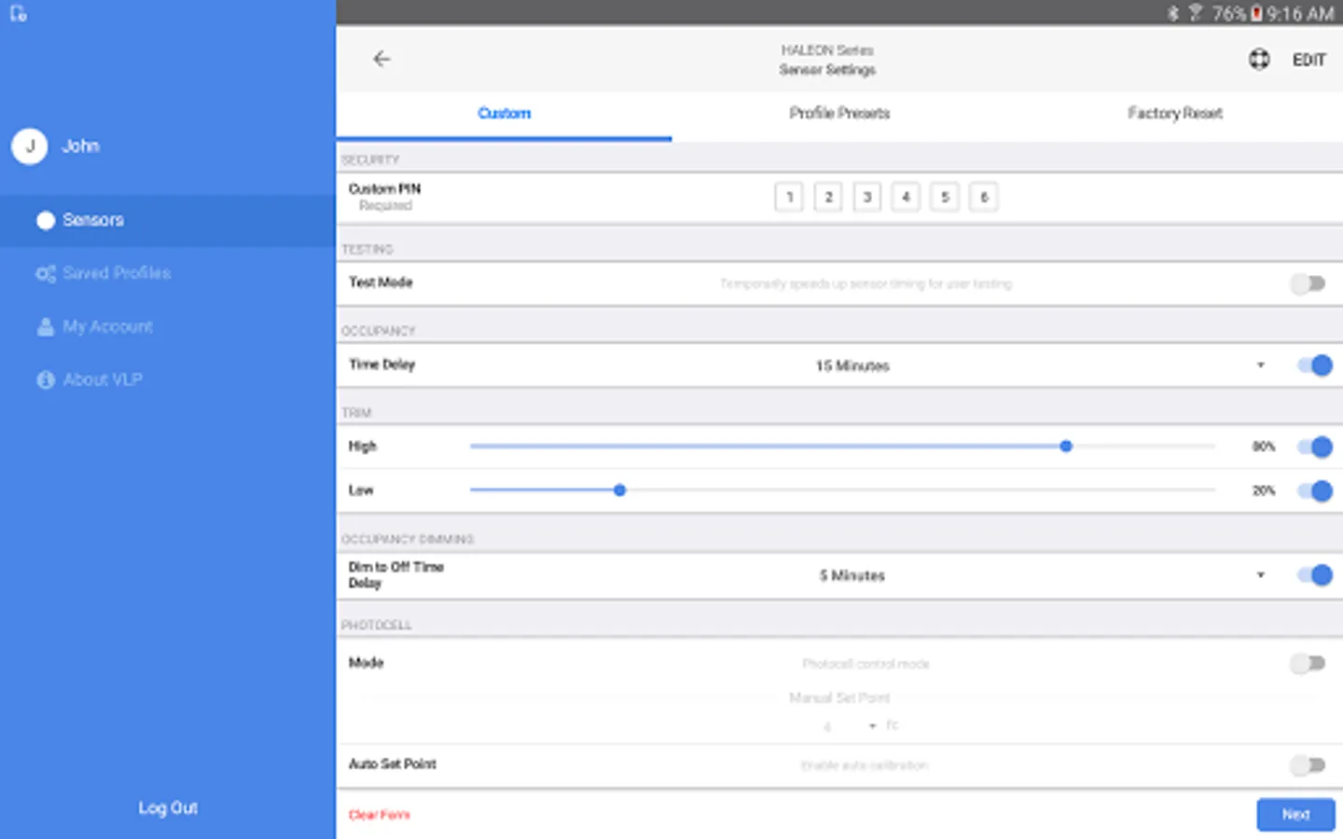Click the Sensors circle icon
The width and height of the screenshot is (1343, 839).
pyautogui.click(x=45, y=220)
